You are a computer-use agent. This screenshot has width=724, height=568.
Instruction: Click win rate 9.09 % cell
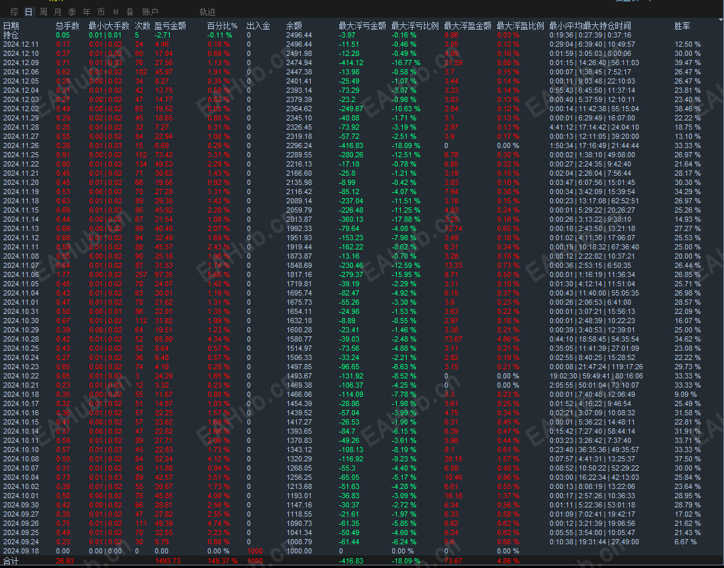coord(685,394)
